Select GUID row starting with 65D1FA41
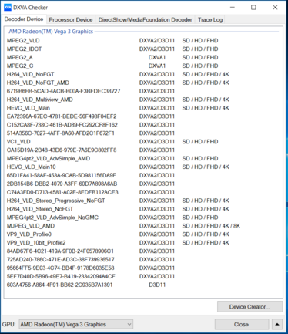This screenshot has height=334, width=288. pyautogui.click(x=144, y=176)
